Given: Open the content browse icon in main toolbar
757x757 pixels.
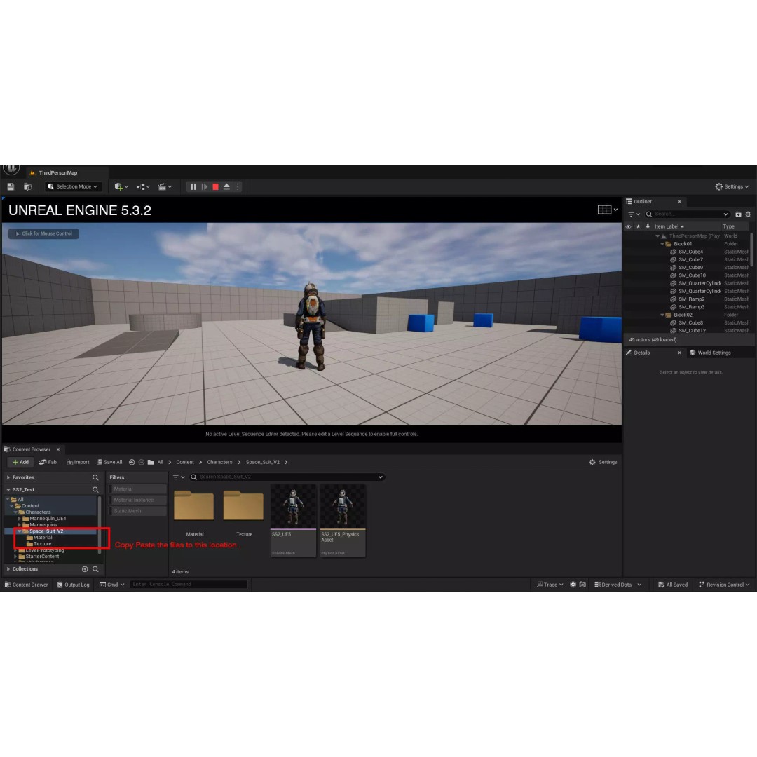Looking at the screenshot, I should 28,186.
